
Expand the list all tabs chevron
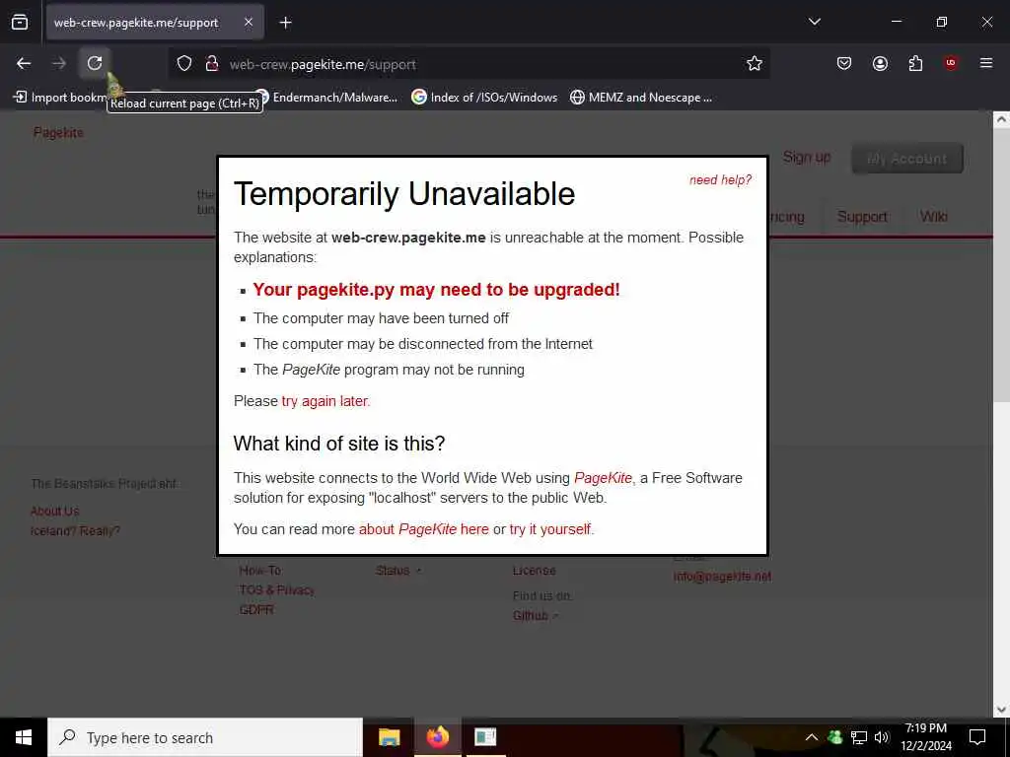pyautogui.click(x=815, y=23)
